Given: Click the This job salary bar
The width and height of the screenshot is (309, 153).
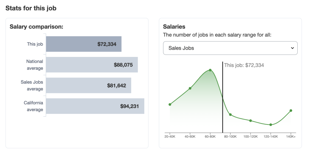Looking at the screenshot, I should (x=83, y=44).
